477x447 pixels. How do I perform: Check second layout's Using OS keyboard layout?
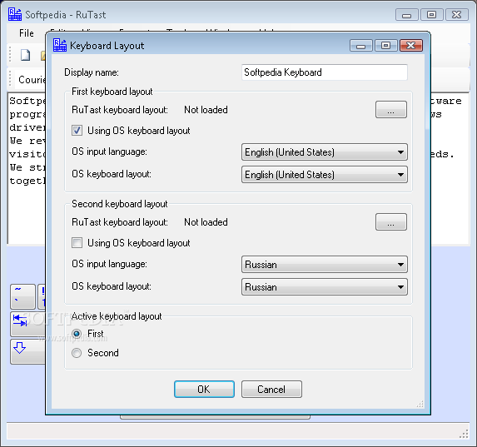pyautogui.click(x=77, y=243)
